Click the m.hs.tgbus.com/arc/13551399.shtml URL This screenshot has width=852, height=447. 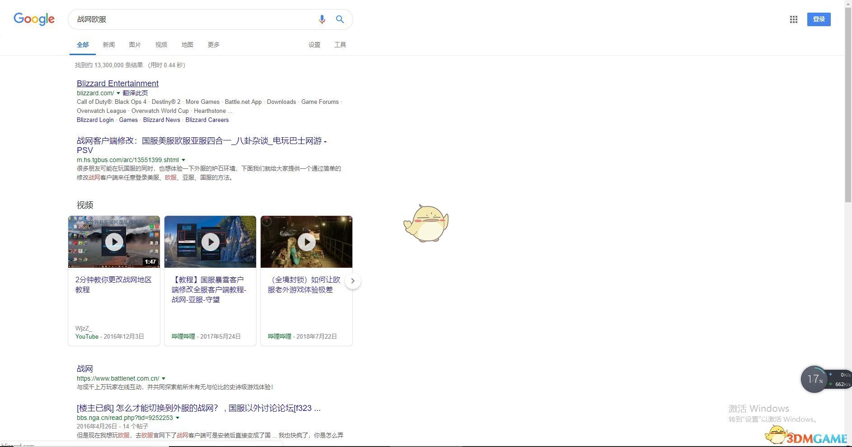pyautogui.click(x=128, y=160)
